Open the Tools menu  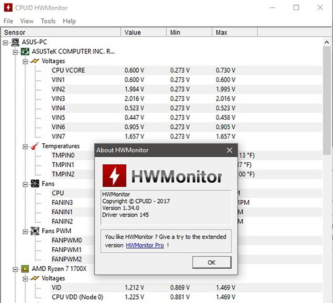pyautogui.click(x=48, y=21)
